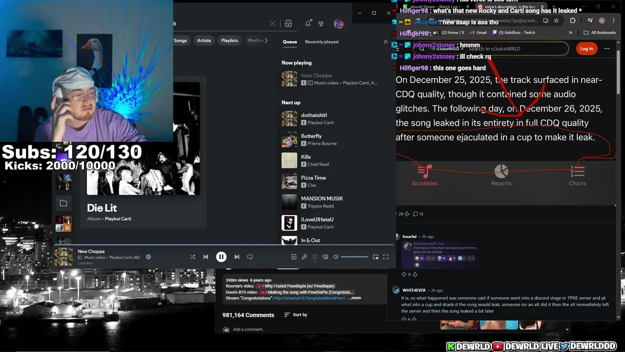Open the Die Lit album title
Screen dimensions: 625x352
[x=102, y=208]
